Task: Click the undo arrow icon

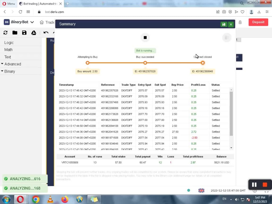Action: pyautogui.click(x=46, y=32)
